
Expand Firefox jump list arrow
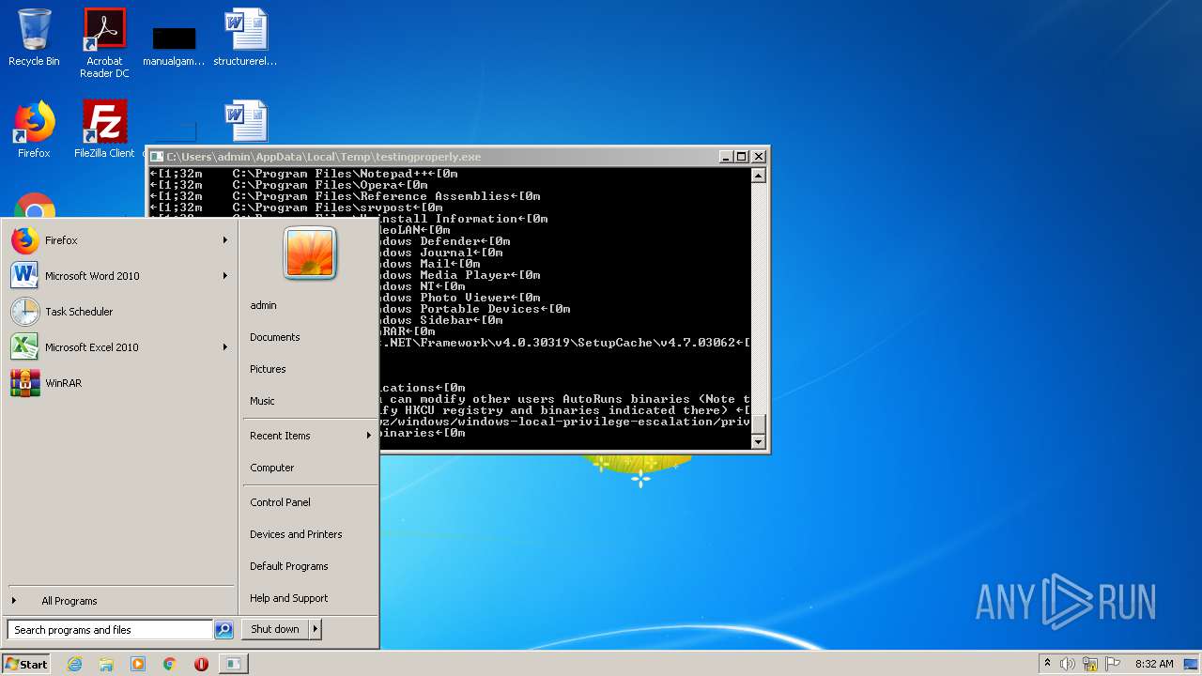tap(225, 240)
